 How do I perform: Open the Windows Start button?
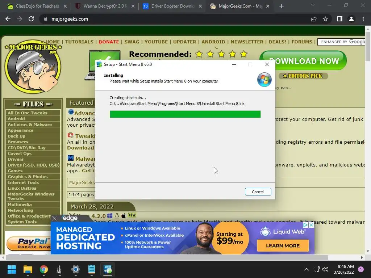pyautogui.click(x=12, y=269)
